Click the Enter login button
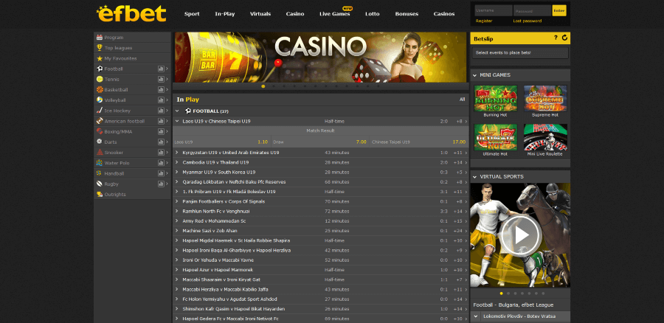 559,10
